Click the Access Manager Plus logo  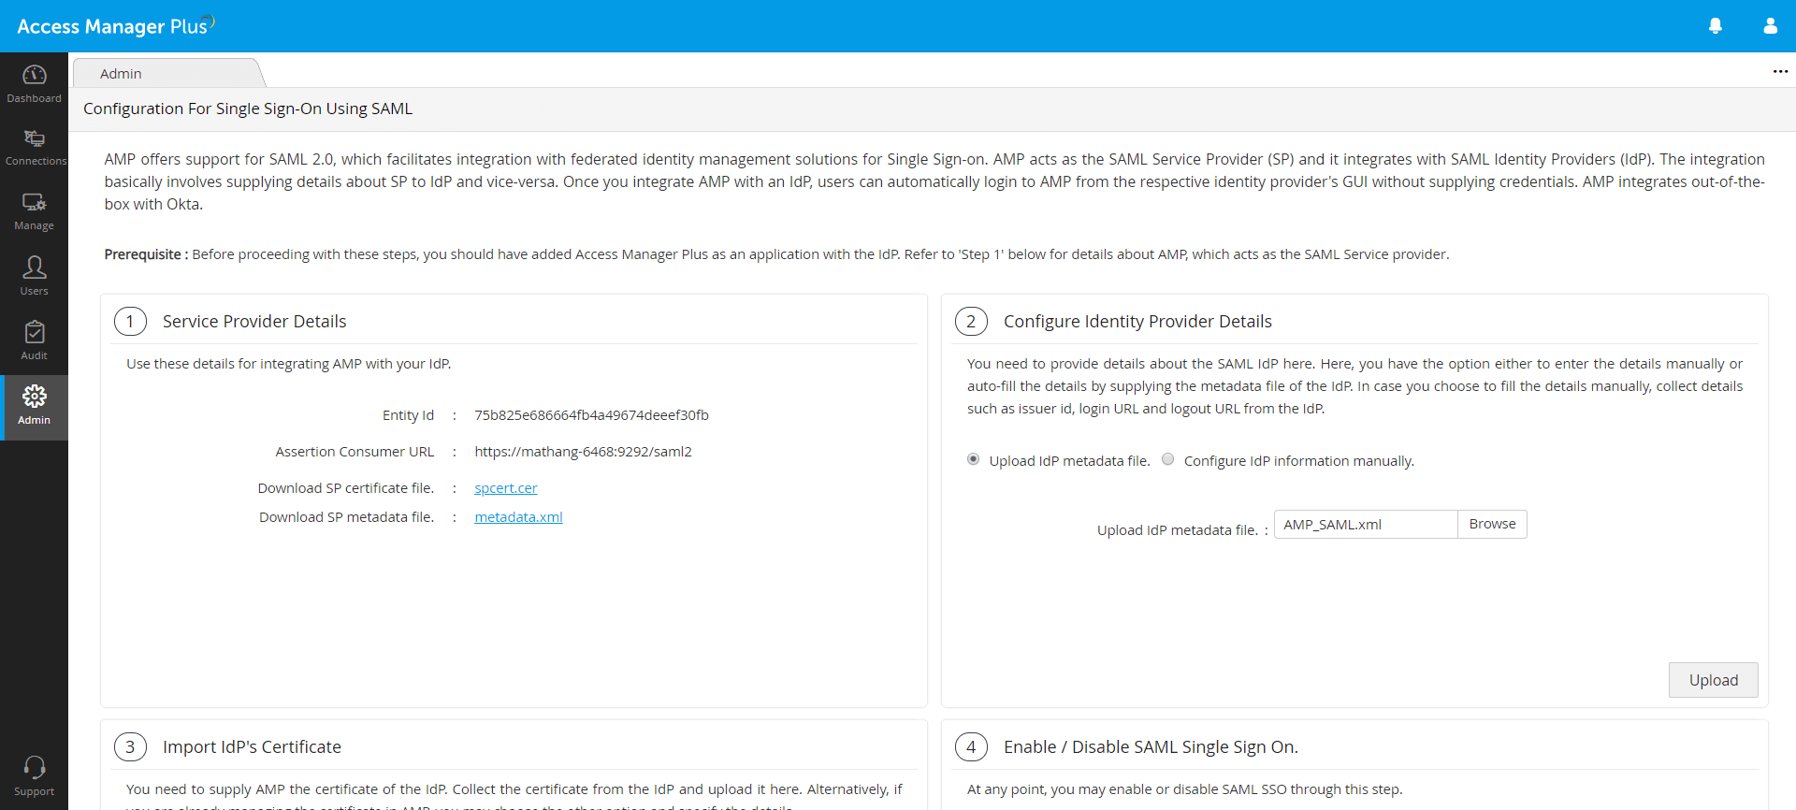[x=116, y=25]
